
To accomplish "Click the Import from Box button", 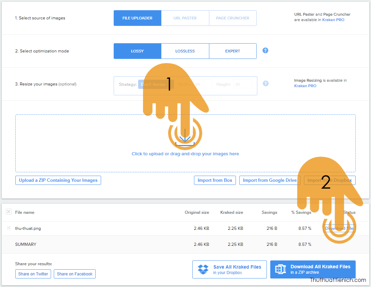I will tap(215, 180).
